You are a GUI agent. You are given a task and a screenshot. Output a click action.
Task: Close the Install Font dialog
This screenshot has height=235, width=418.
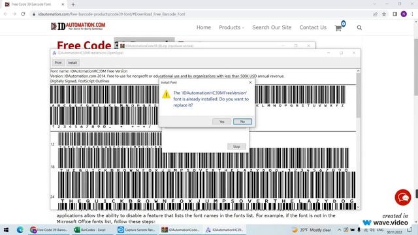coord(250,82)
